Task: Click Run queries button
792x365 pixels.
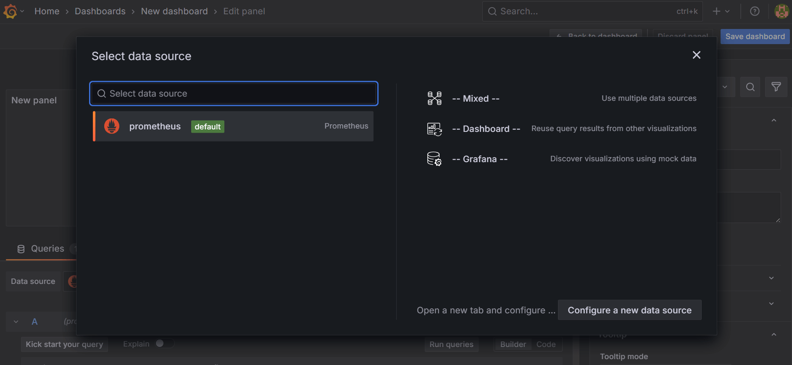Action: (451, 344)
